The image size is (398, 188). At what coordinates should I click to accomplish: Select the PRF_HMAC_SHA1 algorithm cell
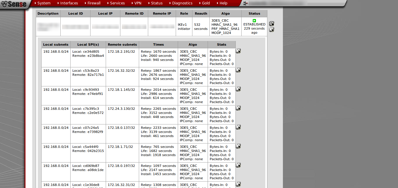[x=226, y=27]
